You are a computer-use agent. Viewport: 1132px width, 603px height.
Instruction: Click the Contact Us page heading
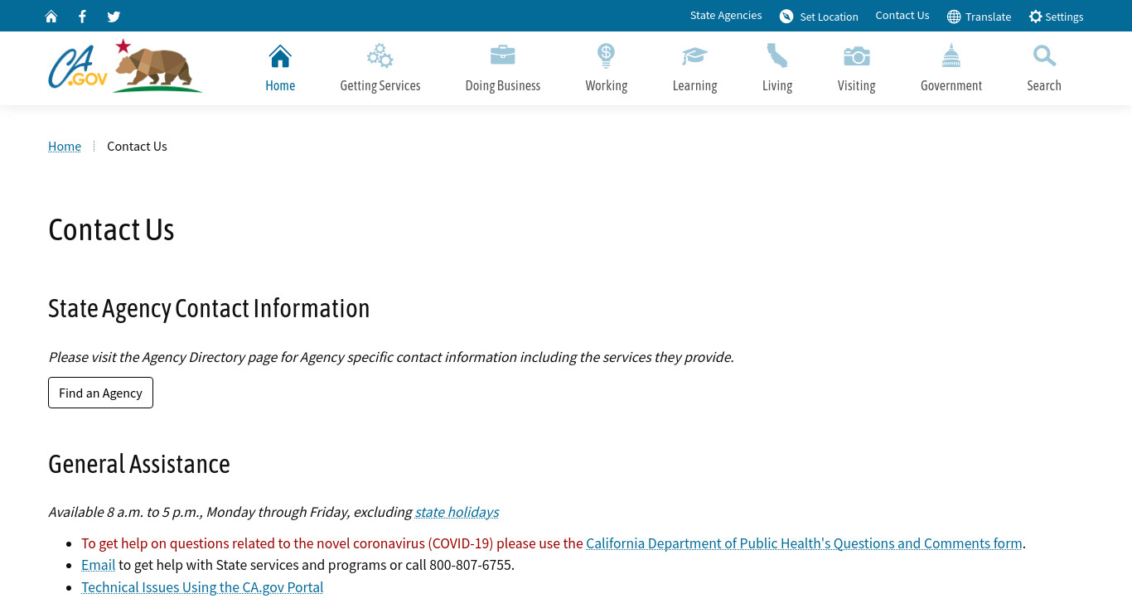click(111, 229)
